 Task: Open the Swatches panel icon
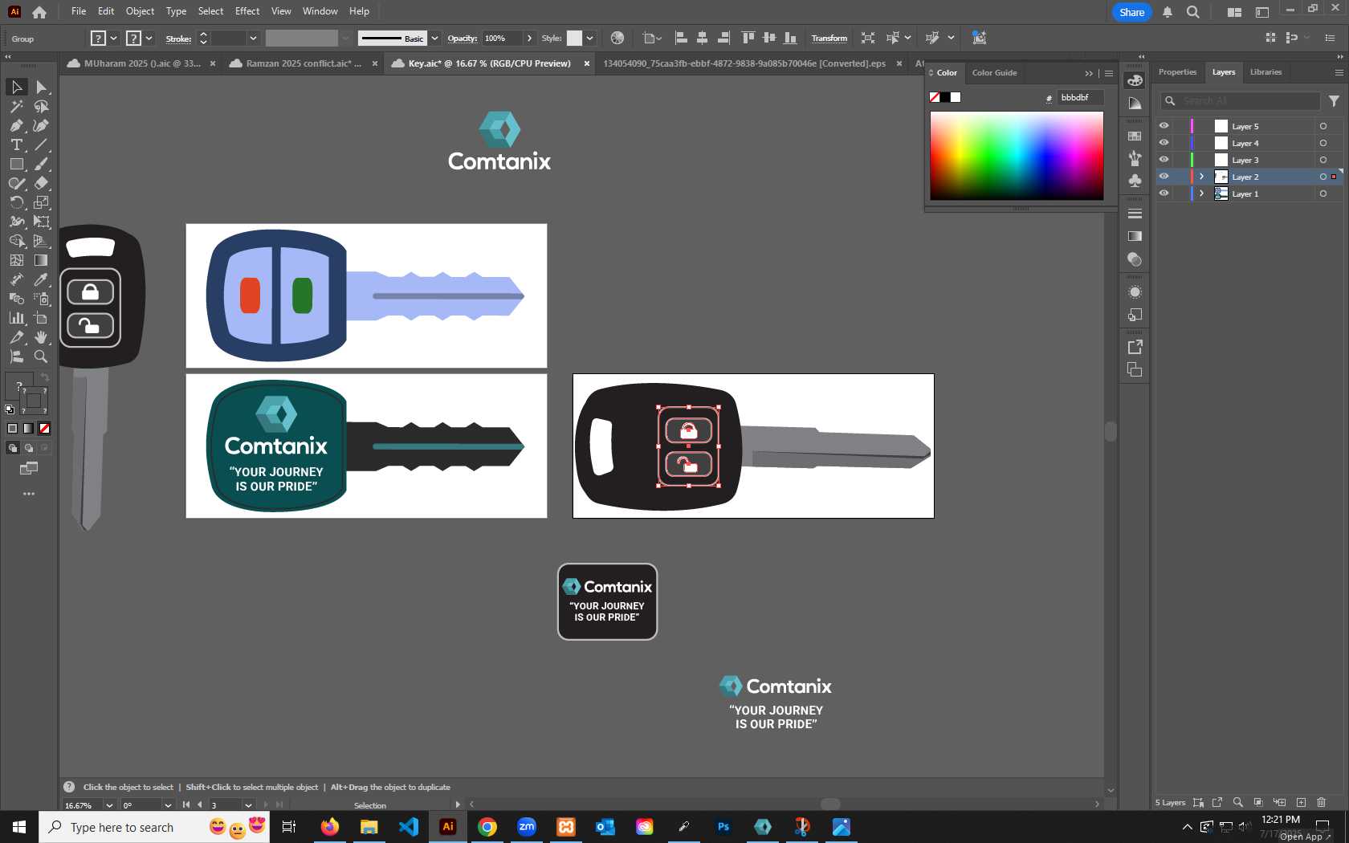[1135, 136]
